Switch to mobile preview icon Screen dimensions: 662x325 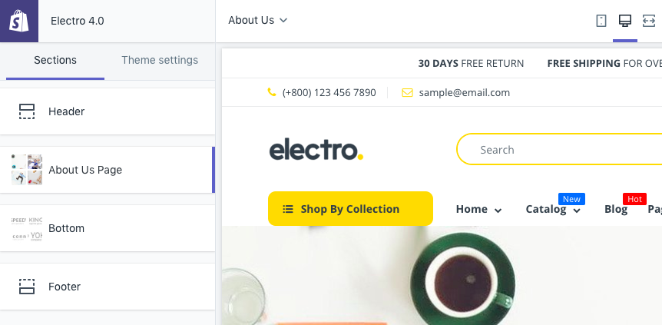601,21
